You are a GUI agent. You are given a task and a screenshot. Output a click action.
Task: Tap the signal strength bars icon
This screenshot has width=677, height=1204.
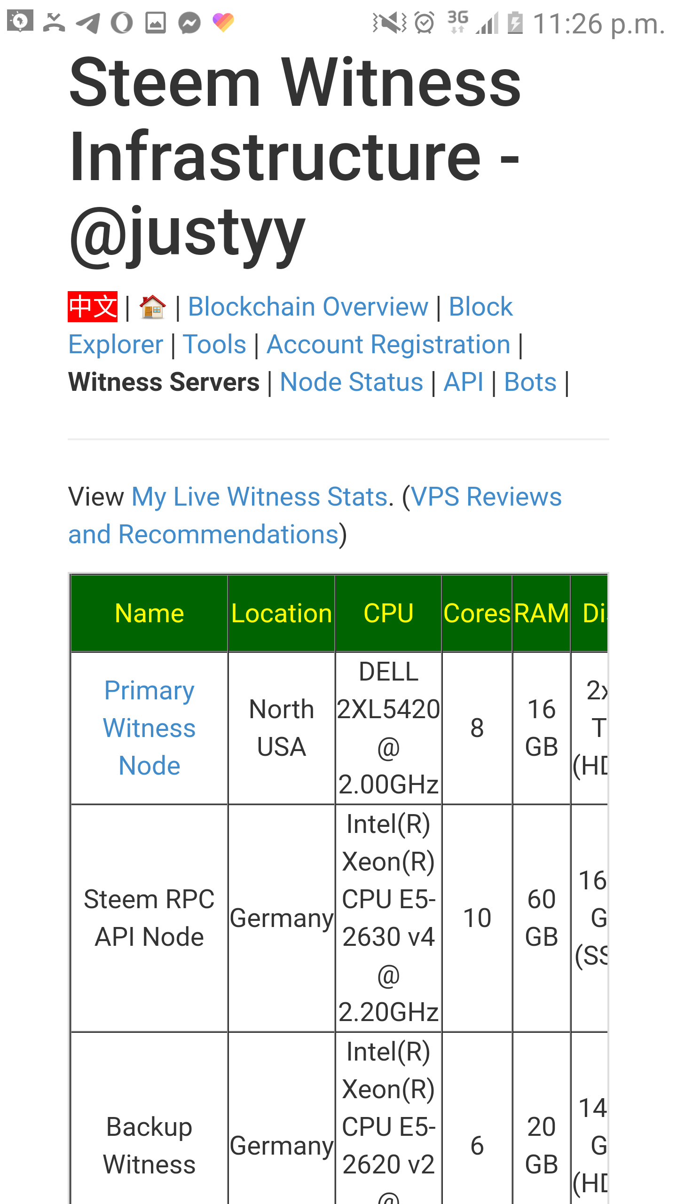coord(487,24)
